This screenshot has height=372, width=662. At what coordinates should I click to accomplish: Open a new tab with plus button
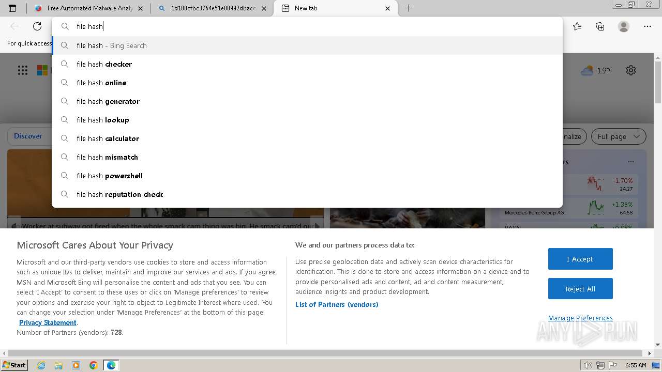(x=409, y=8)
